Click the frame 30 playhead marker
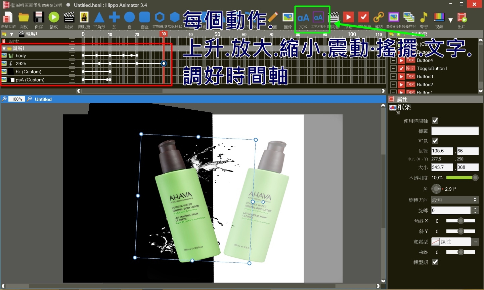Image resolution: width=484 pixels, height=290 pixels. [x=164, y=34]
